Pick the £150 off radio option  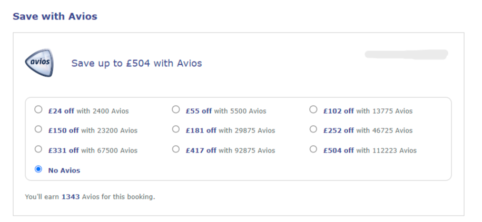pos(38,129)
